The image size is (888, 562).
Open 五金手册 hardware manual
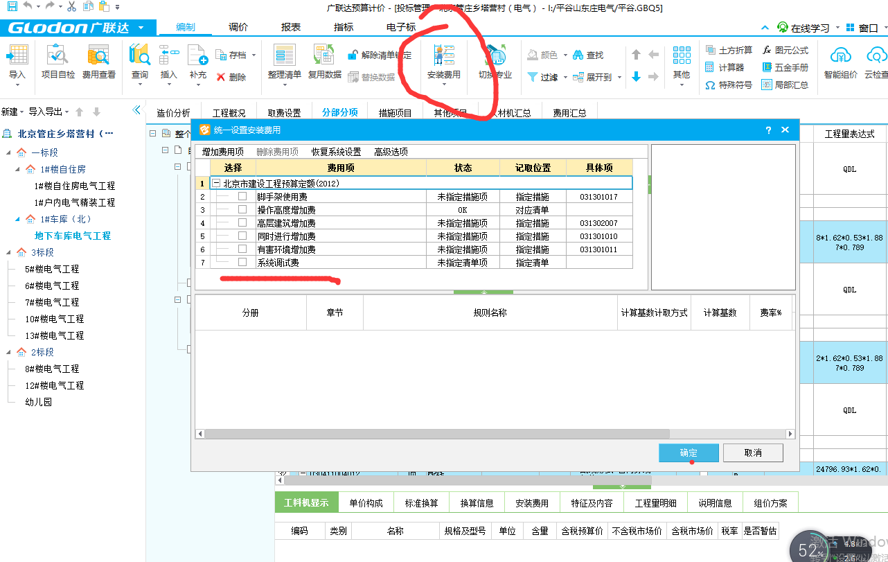tap(785, 67)
